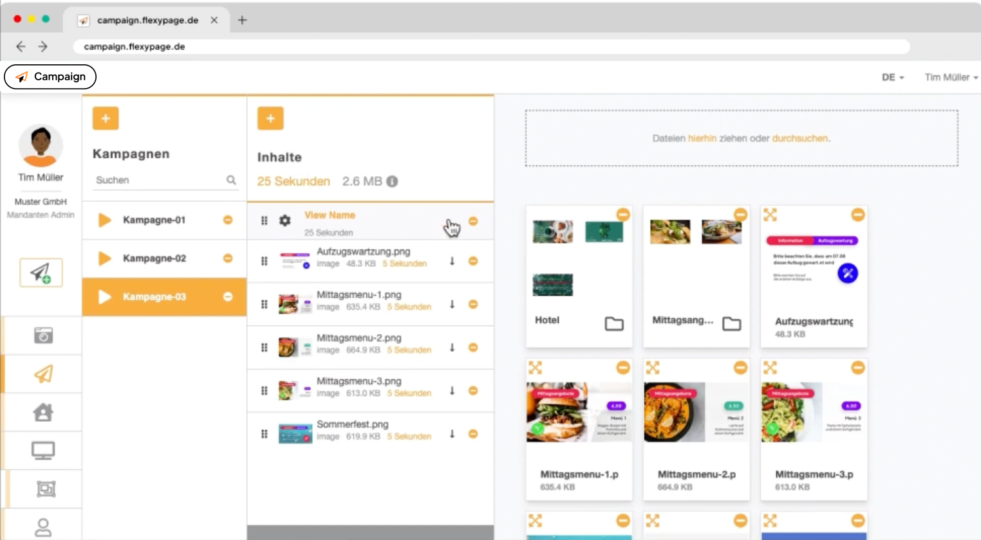Click the Campaign logo button
This screenshot has height=540, width=981.
pyautogui.click(x=50, y=76)
